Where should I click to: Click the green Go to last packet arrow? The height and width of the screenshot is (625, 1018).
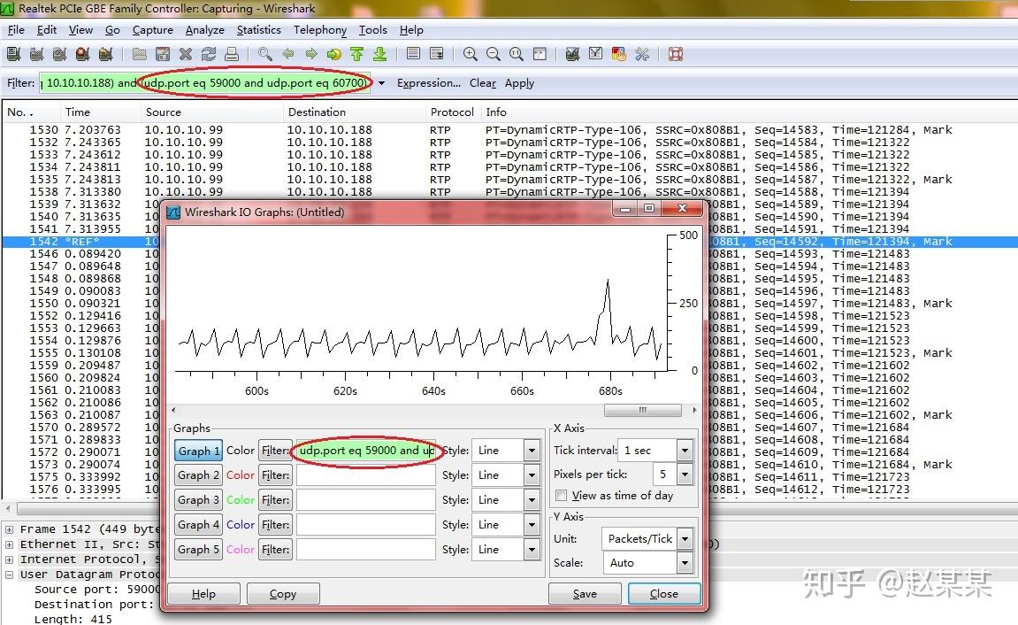tap(379, 54)
